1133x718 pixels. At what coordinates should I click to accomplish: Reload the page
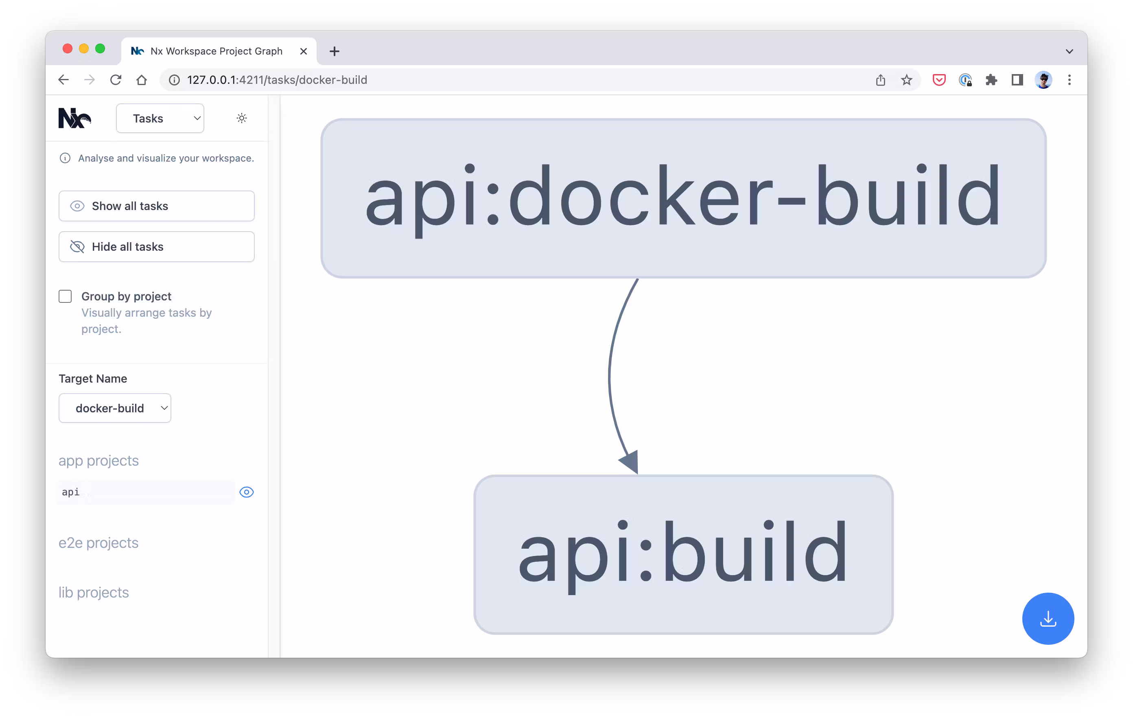116,80
